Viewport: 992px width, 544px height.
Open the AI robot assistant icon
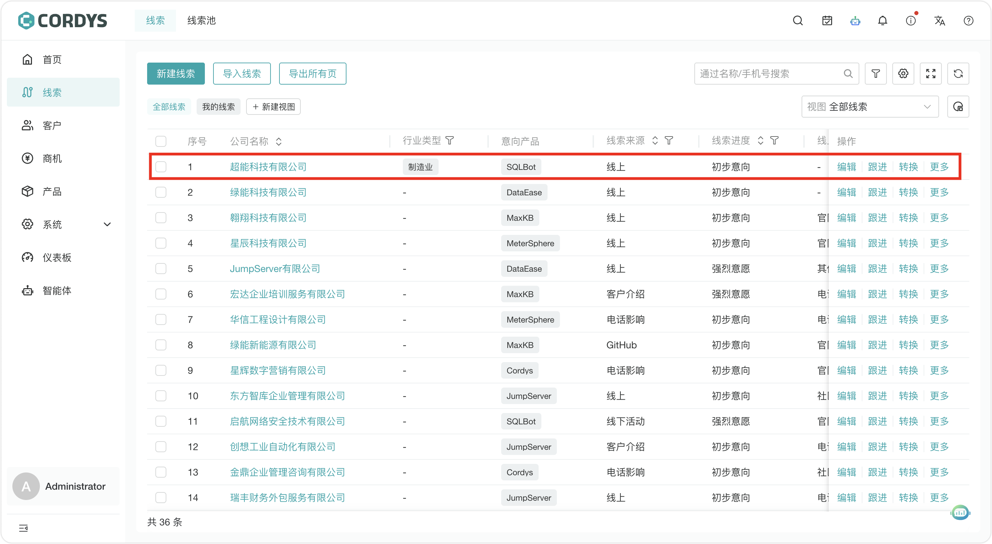[855, 21]
